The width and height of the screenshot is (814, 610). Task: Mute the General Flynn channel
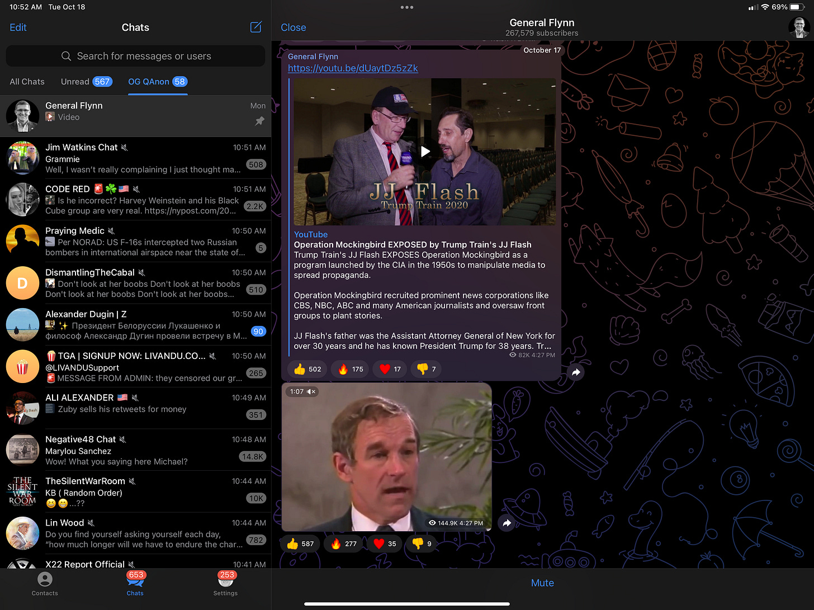542,583
